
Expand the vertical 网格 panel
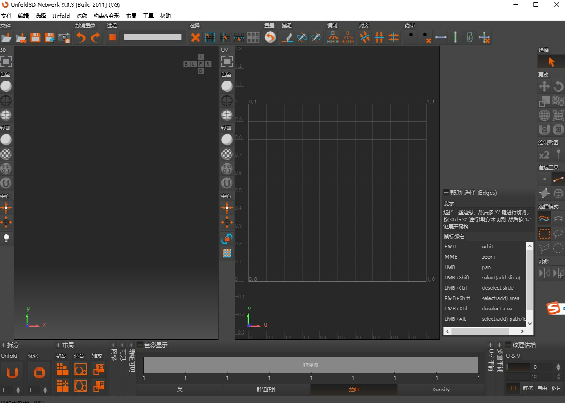(x=113, y=345)
